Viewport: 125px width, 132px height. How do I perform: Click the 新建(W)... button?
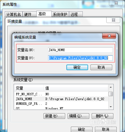tap(54, 116)
